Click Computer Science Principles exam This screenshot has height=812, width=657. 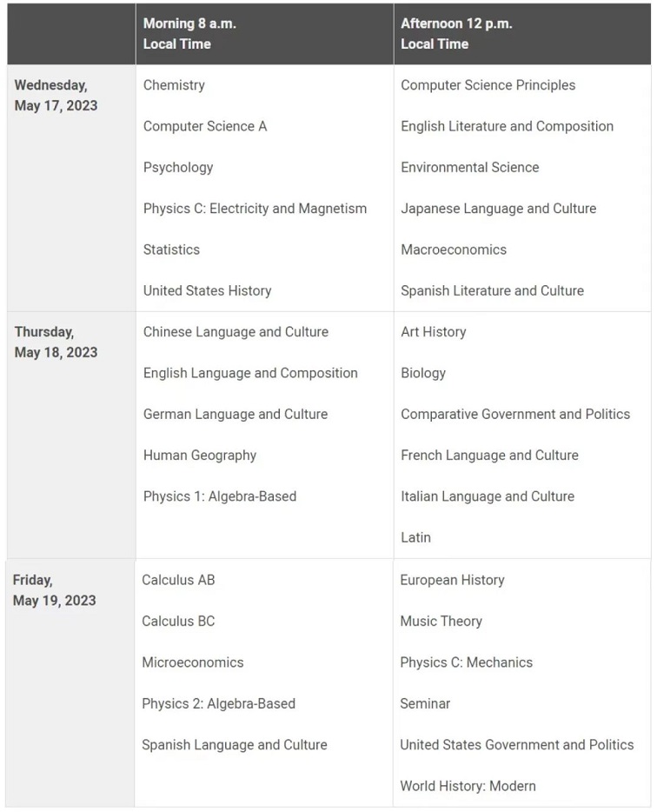[488, 85]
